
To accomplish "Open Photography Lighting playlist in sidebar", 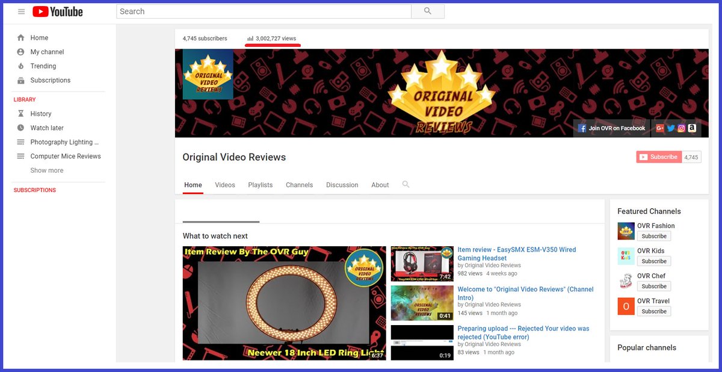I will [64, 142].
